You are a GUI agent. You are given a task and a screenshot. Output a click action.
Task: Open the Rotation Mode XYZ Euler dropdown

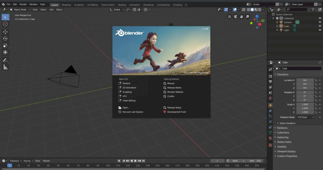[305, 117]
